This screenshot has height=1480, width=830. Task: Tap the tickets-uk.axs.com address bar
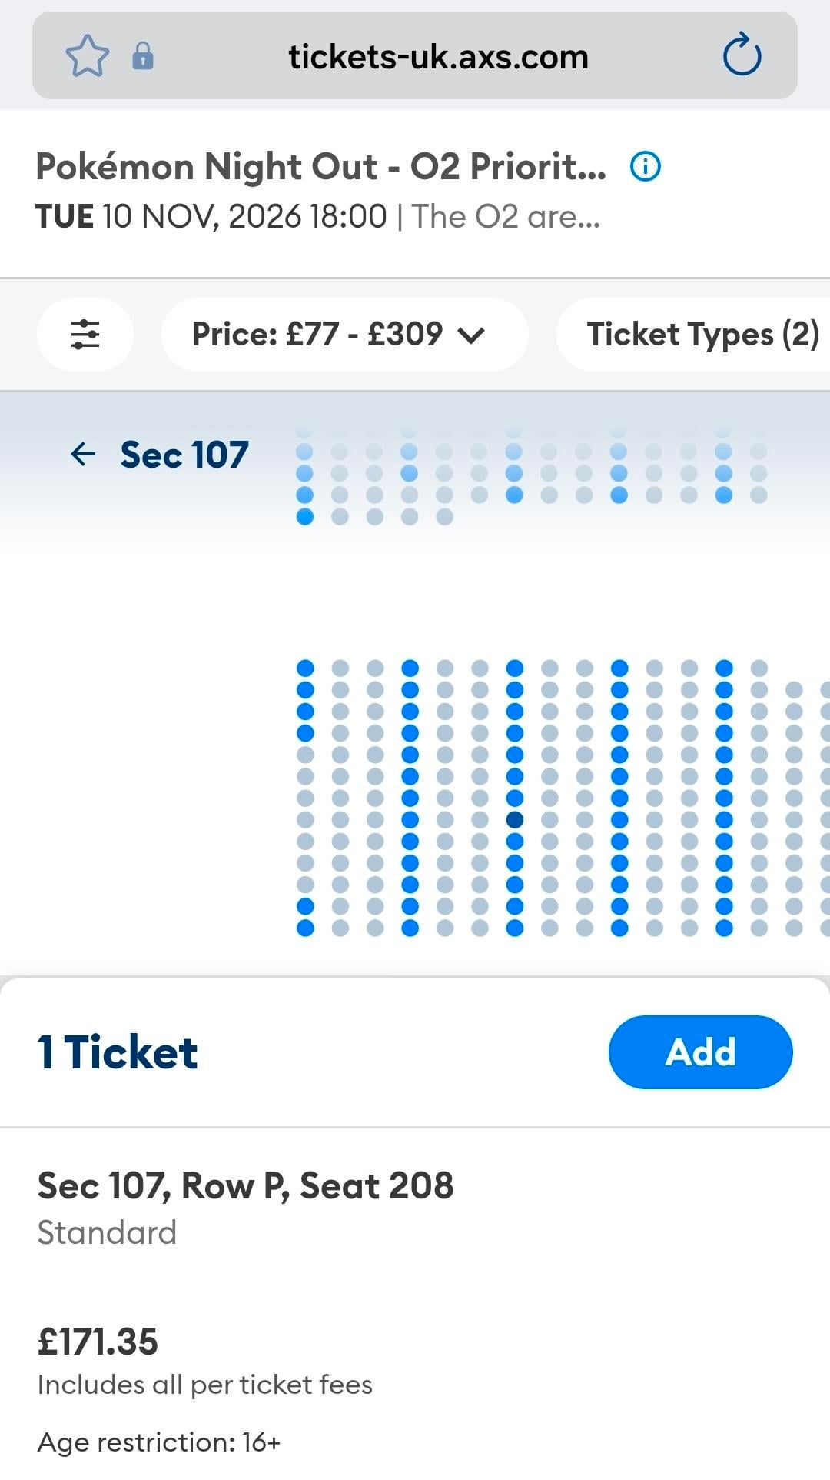(438, 57)
